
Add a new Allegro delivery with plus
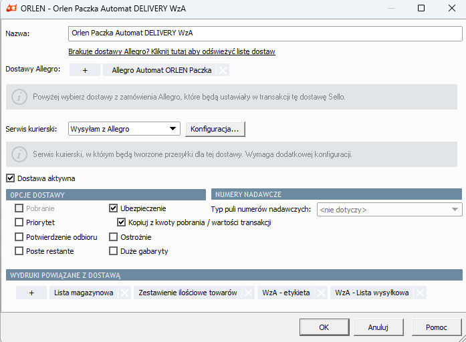[x=85, y=70]
